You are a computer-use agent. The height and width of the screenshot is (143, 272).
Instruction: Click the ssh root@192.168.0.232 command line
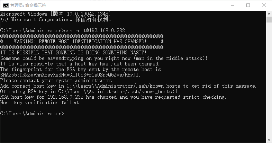[x=62, y=30]
